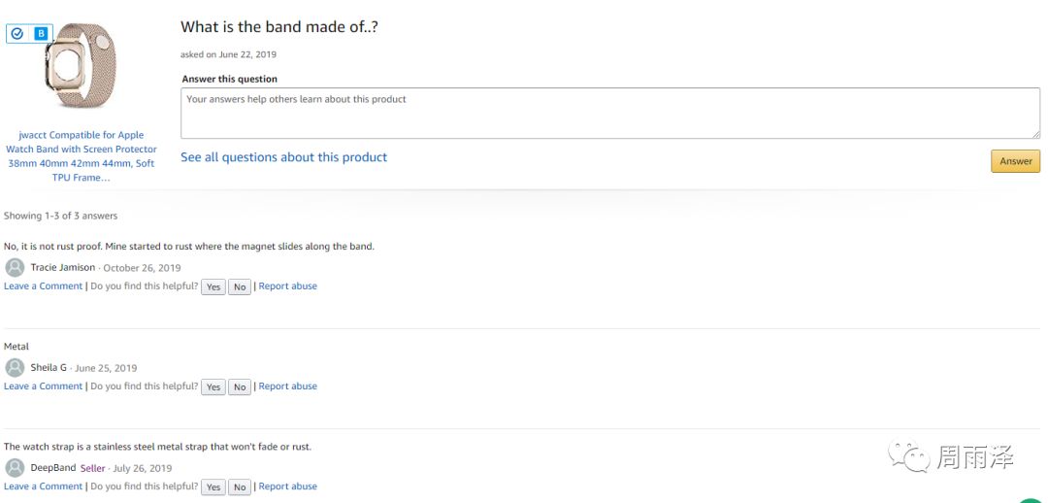Viewport: 1048px width, 503px height.
Task: Leave a Comment on Tracie Jamison's answer
Action: coord(44,286)
